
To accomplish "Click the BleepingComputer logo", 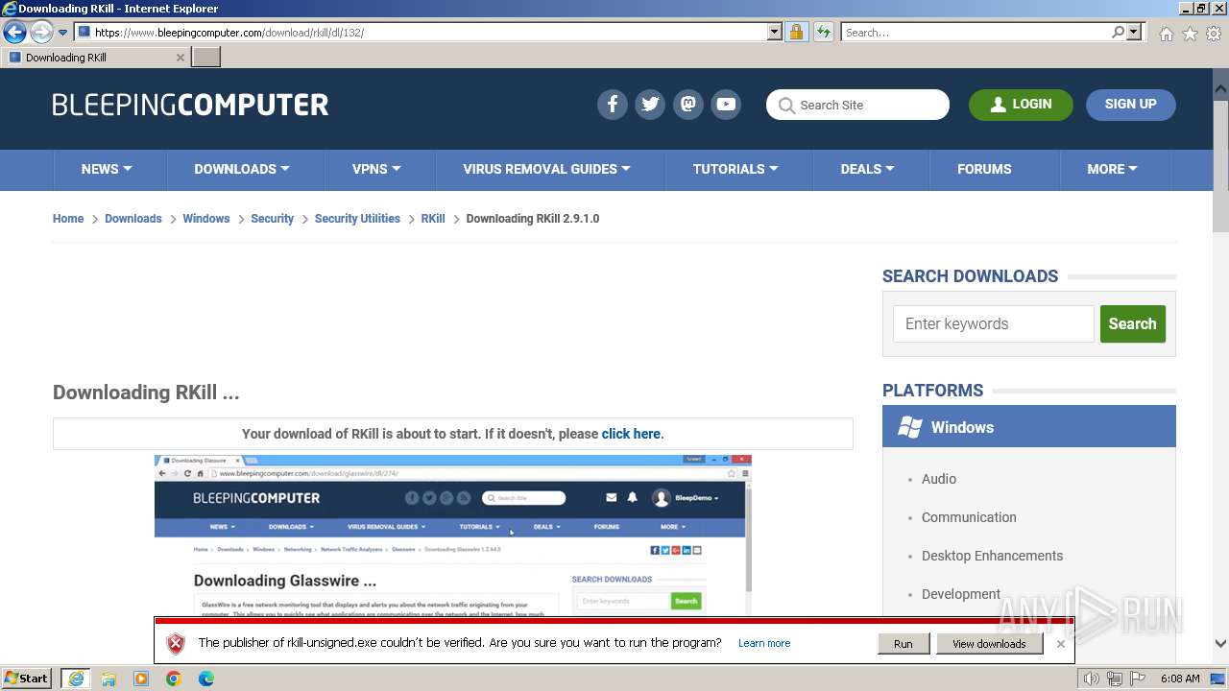I will (190, 105).
